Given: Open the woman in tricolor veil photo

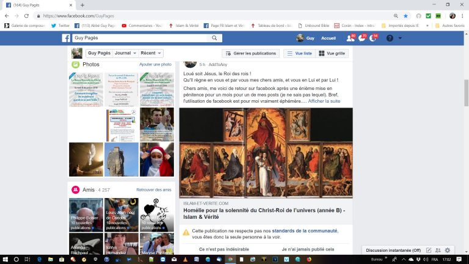Looking at the screenshot, I should click(x=157, y=159).
